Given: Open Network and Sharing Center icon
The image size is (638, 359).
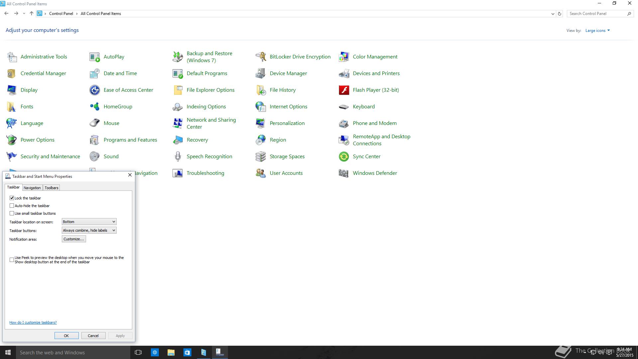Looking at the screenshot, I should [178, 123].
